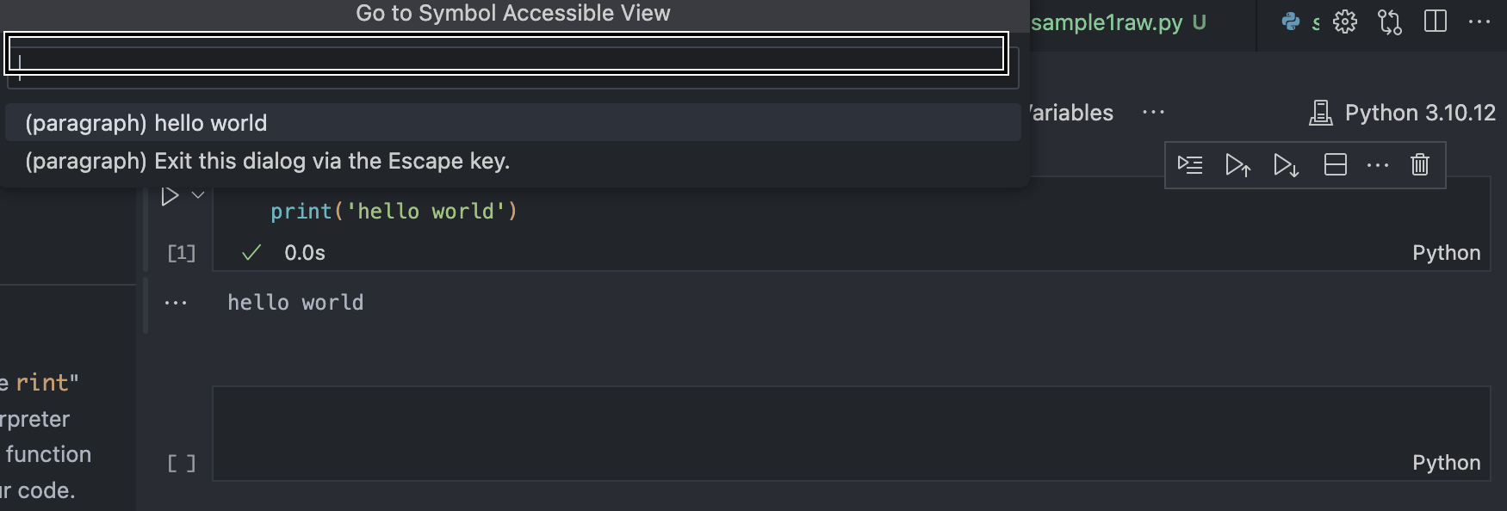Screen dimensions: 1507x511
Task: Delete the cell with the trash icon
Action: (1421, 164)
